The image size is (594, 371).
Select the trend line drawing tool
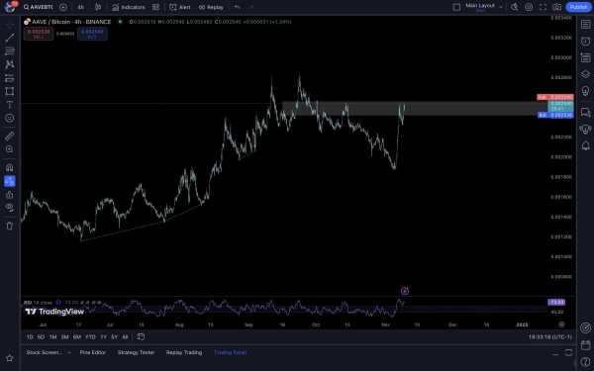pyautogui.click(x=10, y=38)
